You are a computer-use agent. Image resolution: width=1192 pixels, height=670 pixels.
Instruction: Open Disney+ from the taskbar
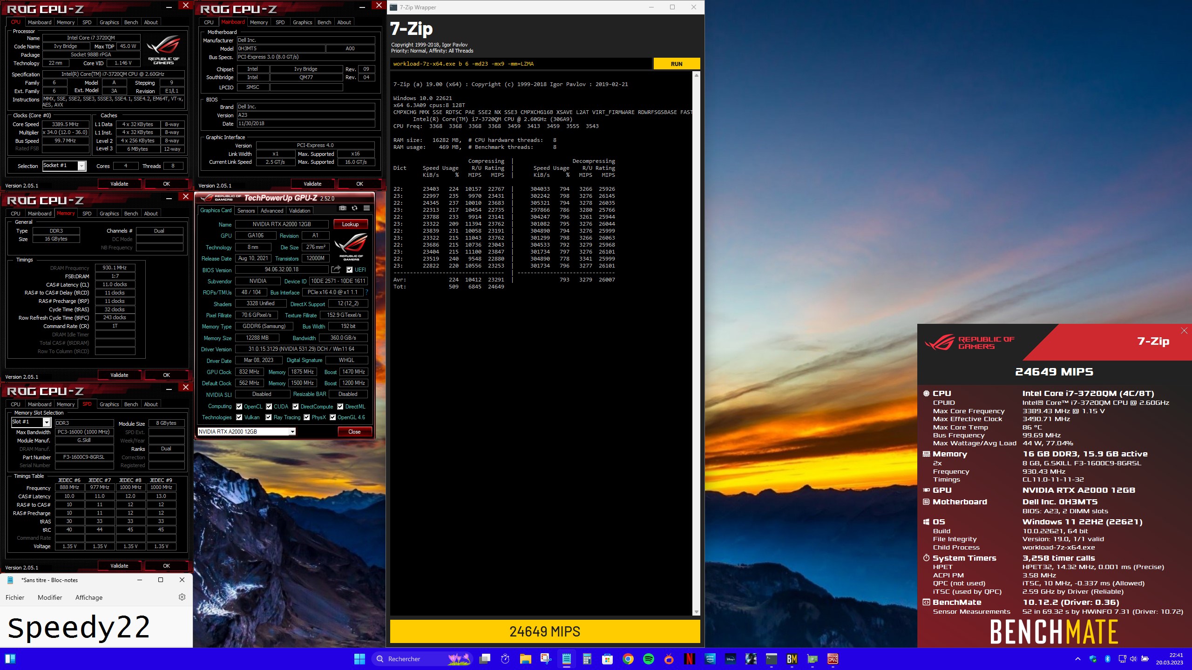click(730, 659)
